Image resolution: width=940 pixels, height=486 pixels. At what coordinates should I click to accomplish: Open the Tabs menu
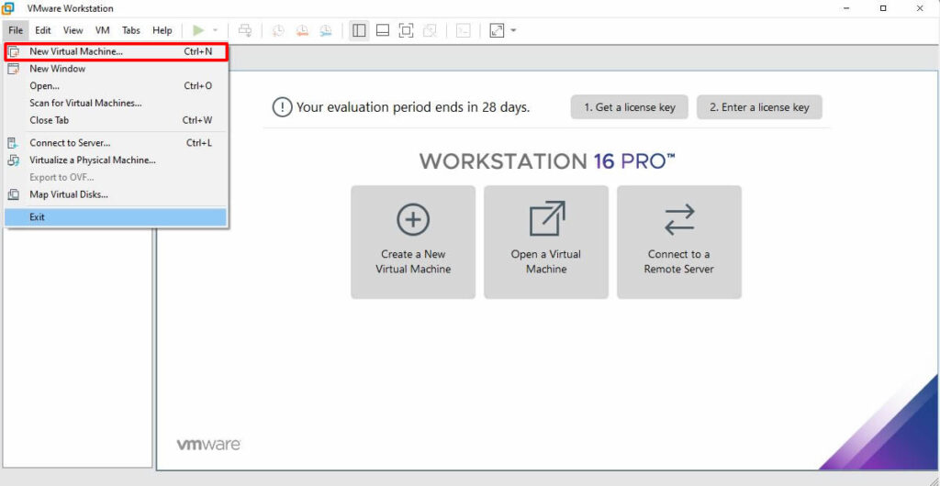pos(130,30)
